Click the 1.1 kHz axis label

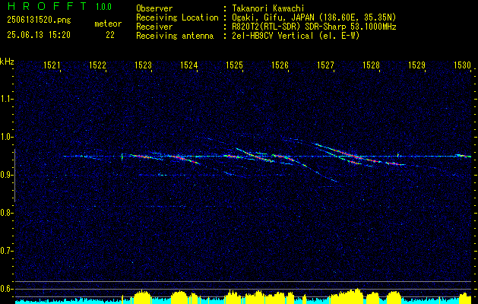tap(6, 99)
